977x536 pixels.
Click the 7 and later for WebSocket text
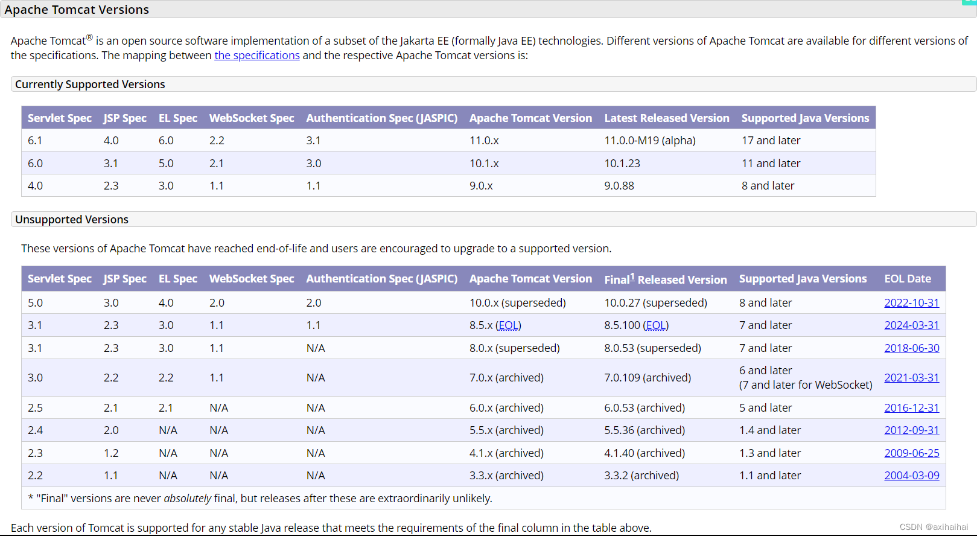click(806, 385)
